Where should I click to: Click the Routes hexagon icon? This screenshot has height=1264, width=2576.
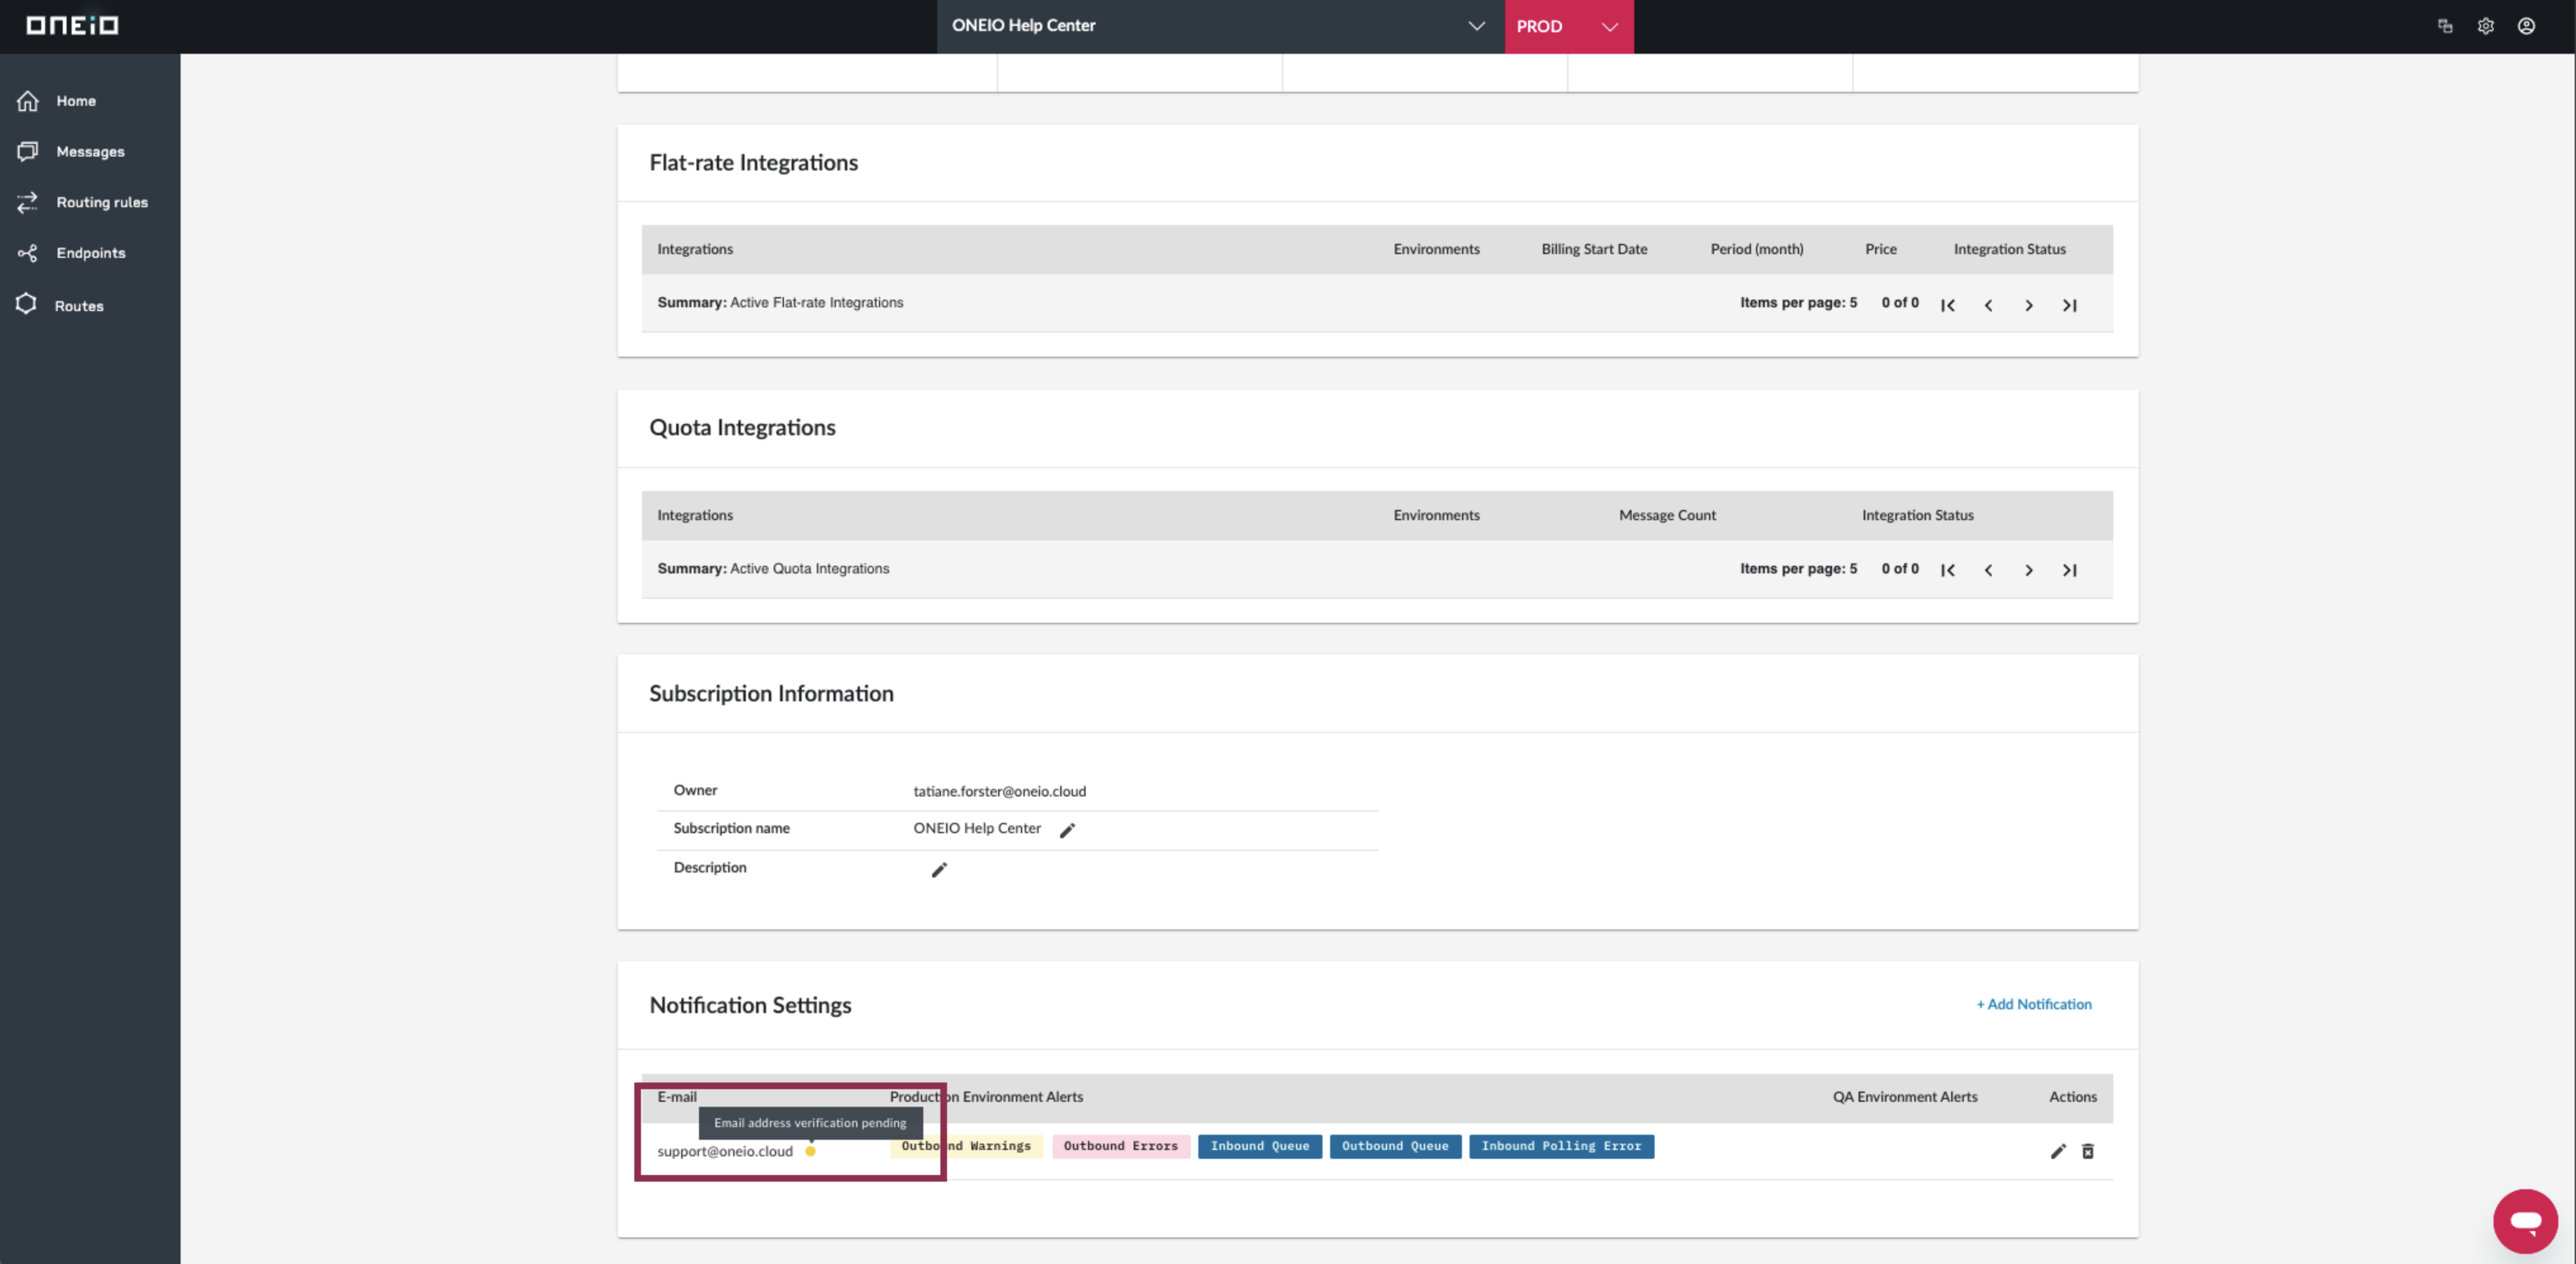click(x=26, y=304)
